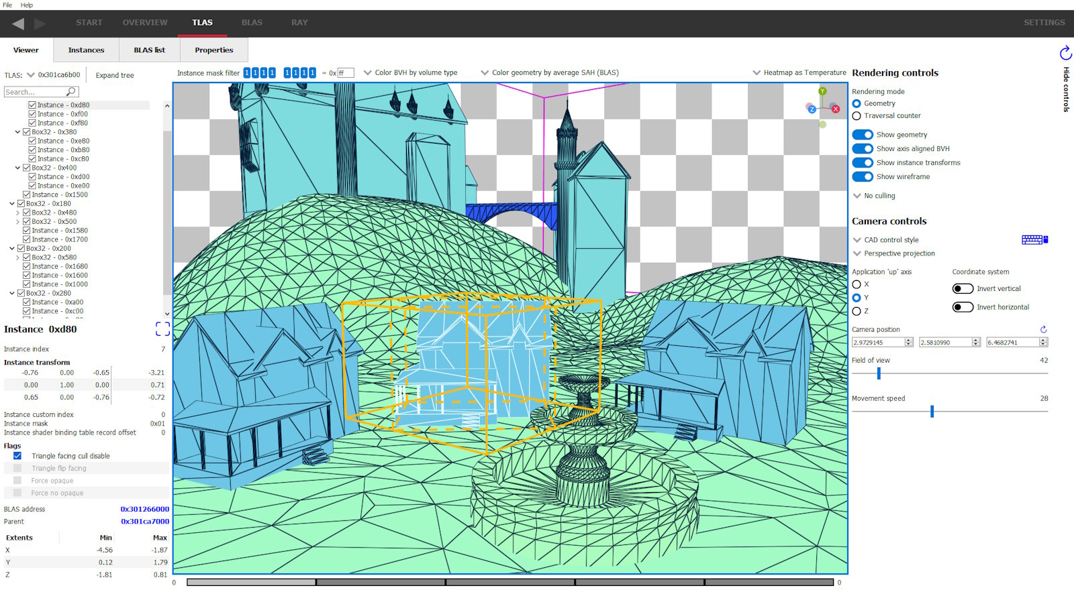This screenshot has width=1074, height=590.
Task: Open the Instances sub-tab
Action: [86, 50]
